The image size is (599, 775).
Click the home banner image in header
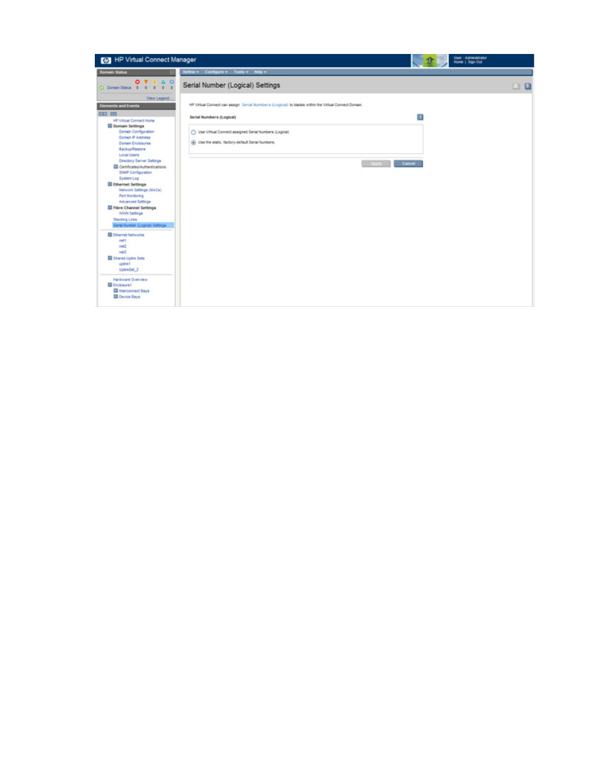pyautogui.click(x=429, y=60)
